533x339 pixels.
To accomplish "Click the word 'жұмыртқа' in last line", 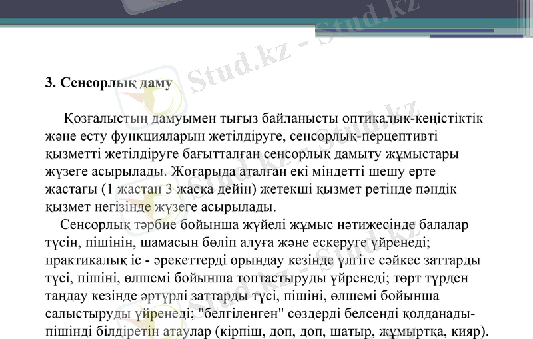I will 412,331.
